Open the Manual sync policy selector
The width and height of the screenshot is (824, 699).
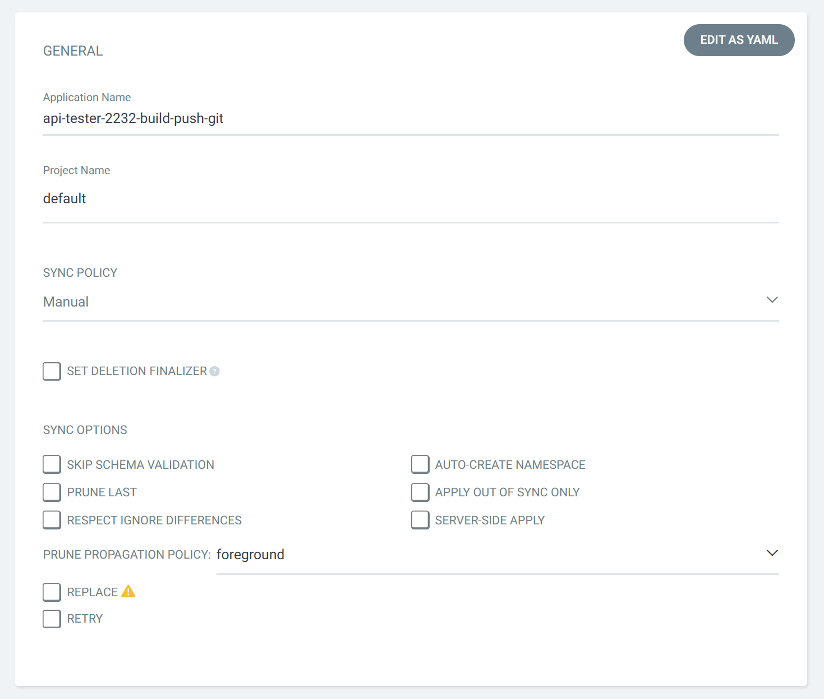click(393, 302)
